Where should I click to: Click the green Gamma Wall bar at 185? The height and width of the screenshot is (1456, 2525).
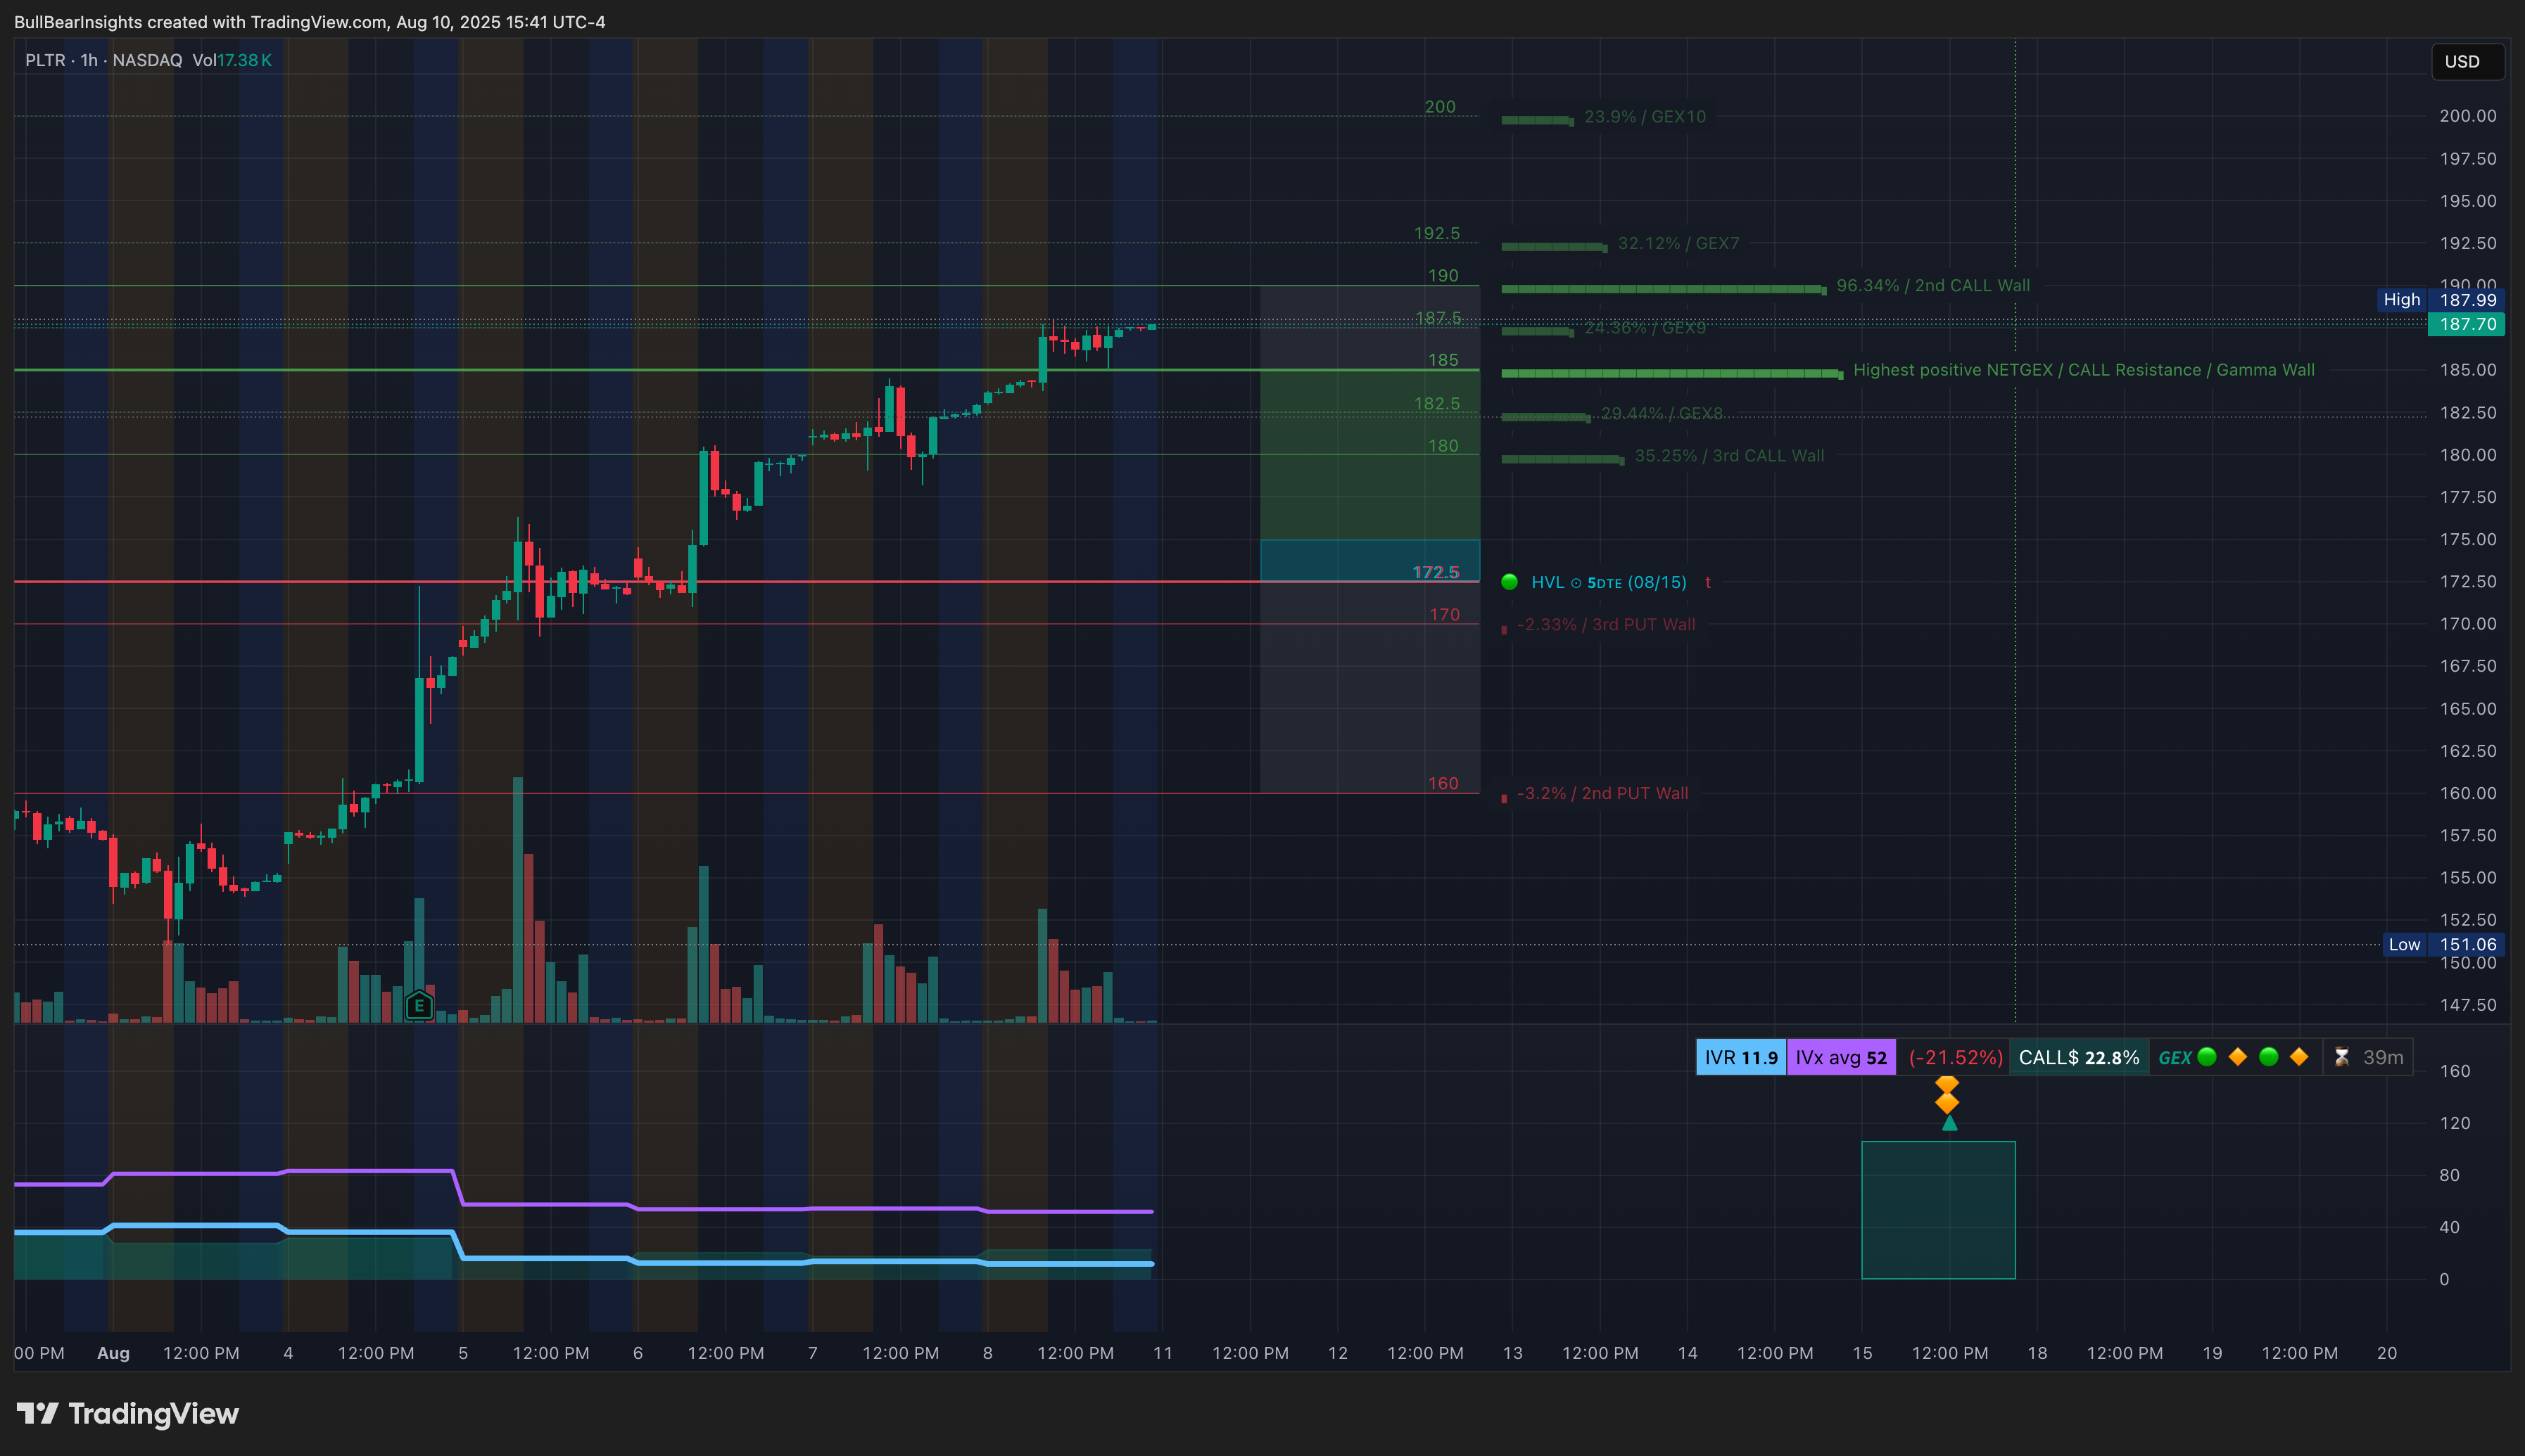1671,373
